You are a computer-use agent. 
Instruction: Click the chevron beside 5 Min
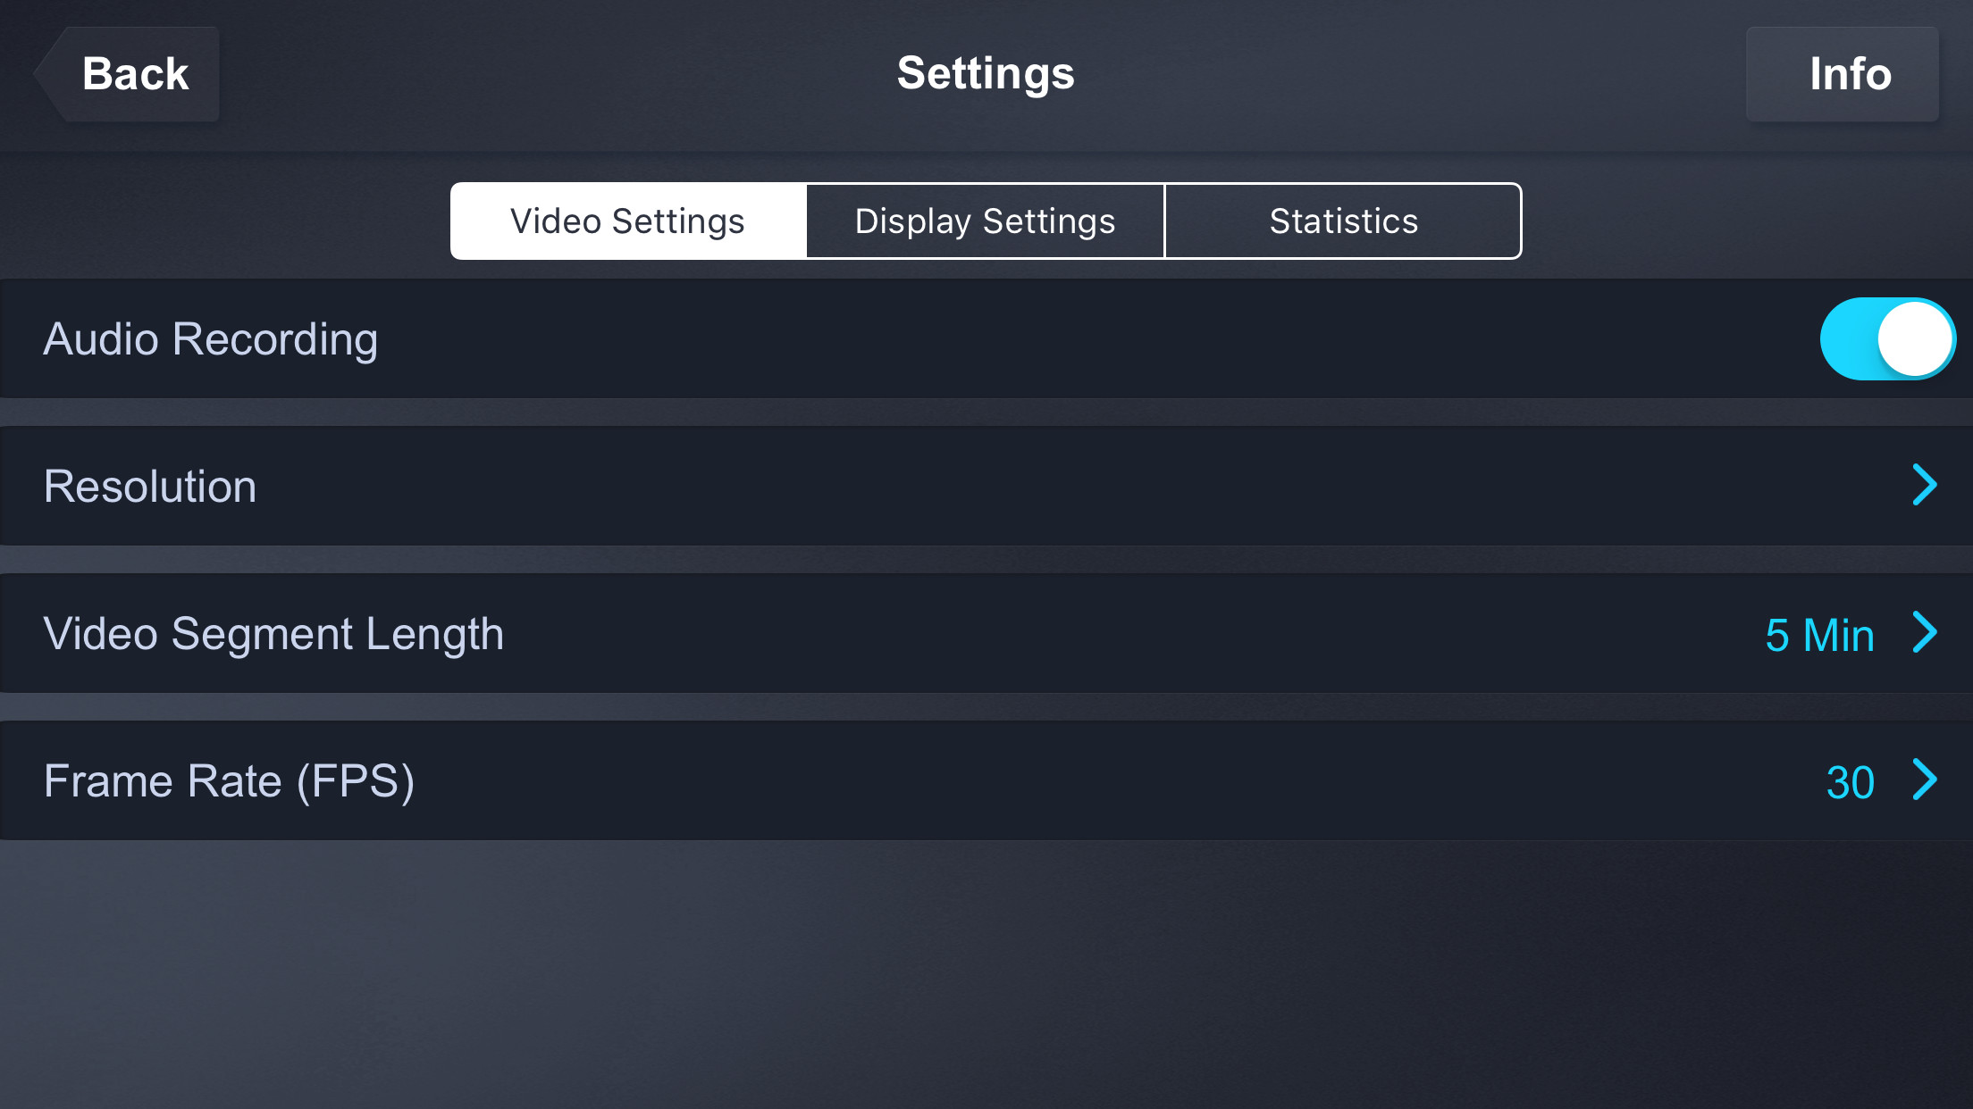coord(1924,633)
